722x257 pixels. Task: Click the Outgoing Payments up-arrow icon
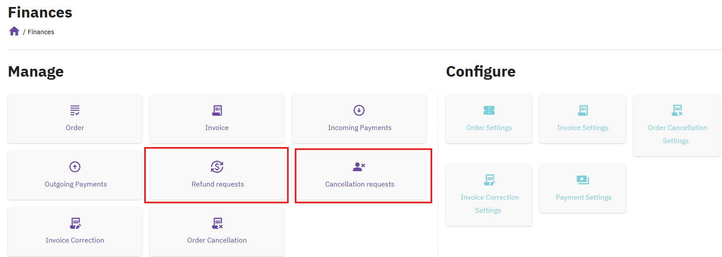click(75, 167)
